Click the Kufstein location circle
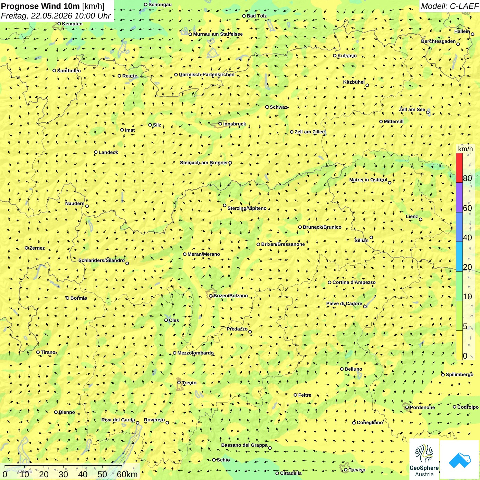This screenshot has width=480, height=480. [x=335, y=56]
